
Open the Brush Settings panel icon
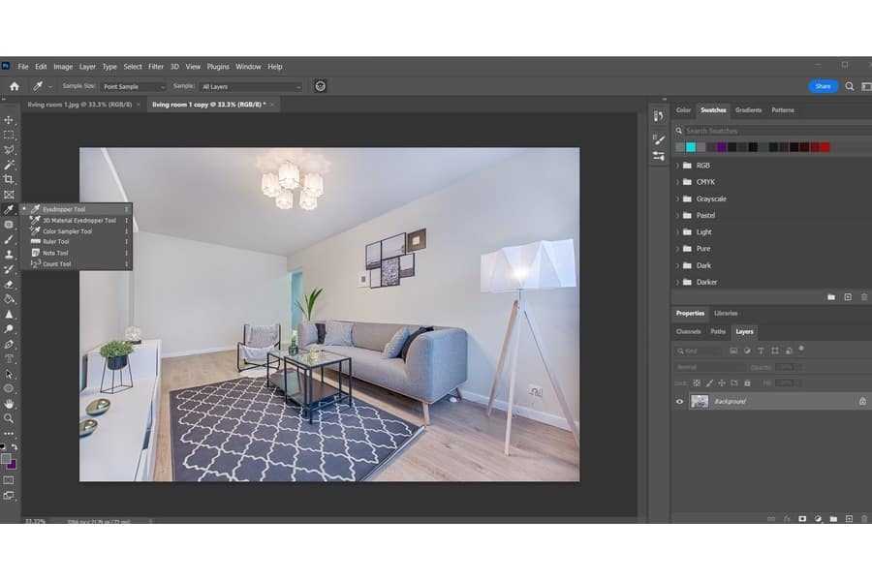(x=659, y=139)
